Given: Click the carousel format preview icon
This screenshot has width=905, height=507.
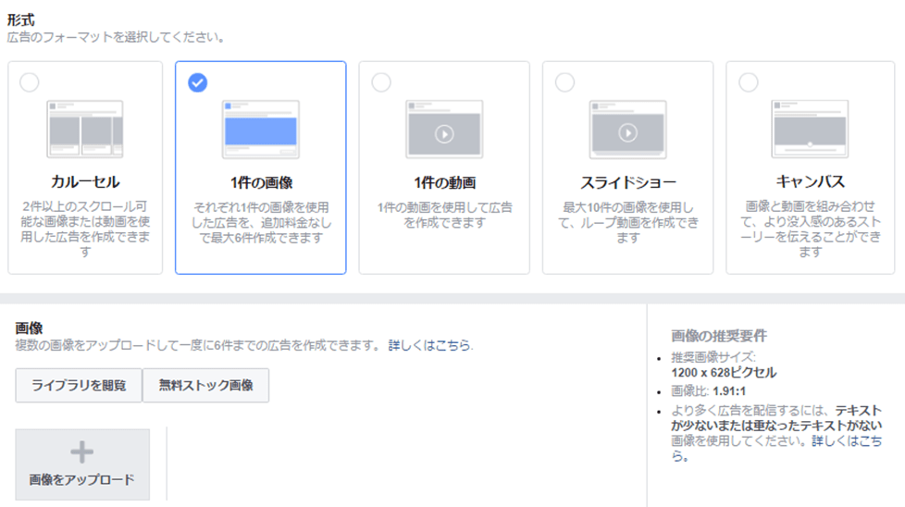Looking at the screenshot, I should pyautogui.click(x=85, y=129).
